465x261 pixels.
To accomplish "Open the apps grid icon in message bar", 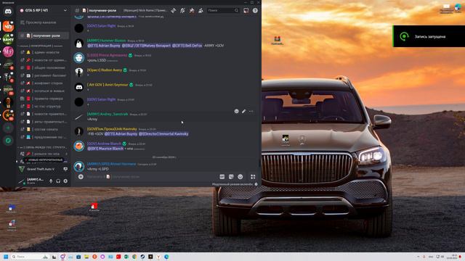I will (253, 177).
